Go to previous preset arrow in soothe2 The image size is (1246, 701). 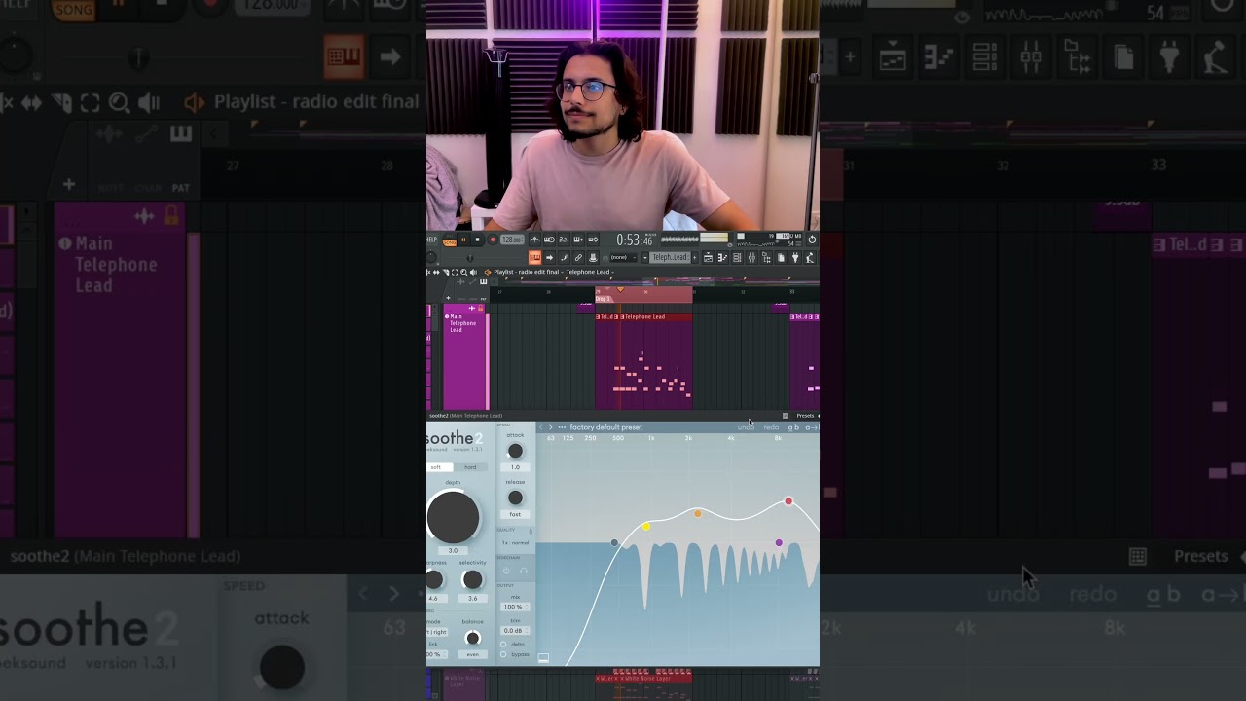point(540,427)
